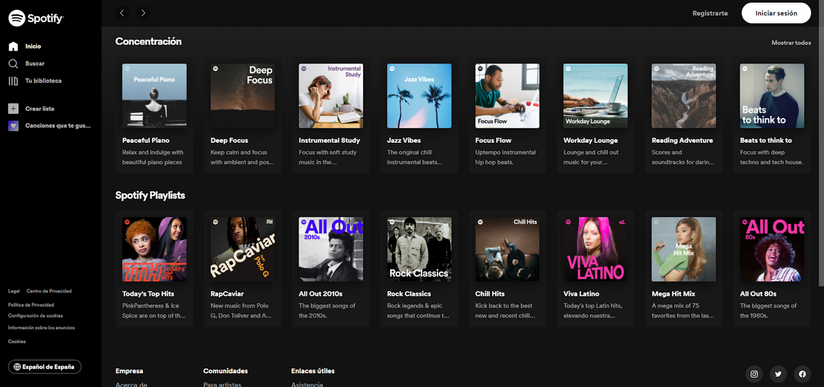The width and height of the screenshot is (824, 387).
Task: Open the Mega Hit Mix cover
Action: click(684, 250)
